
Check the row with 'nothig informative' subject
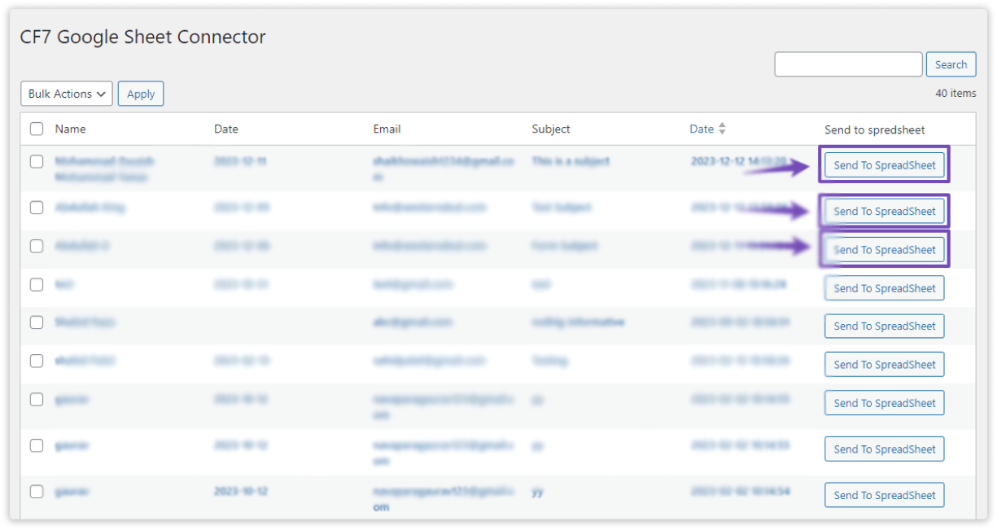(x=37, y=322)
